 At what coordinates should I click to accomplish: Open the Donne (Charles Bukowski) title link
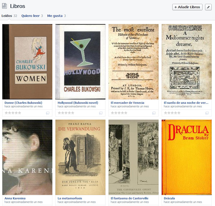coord(23,103)
